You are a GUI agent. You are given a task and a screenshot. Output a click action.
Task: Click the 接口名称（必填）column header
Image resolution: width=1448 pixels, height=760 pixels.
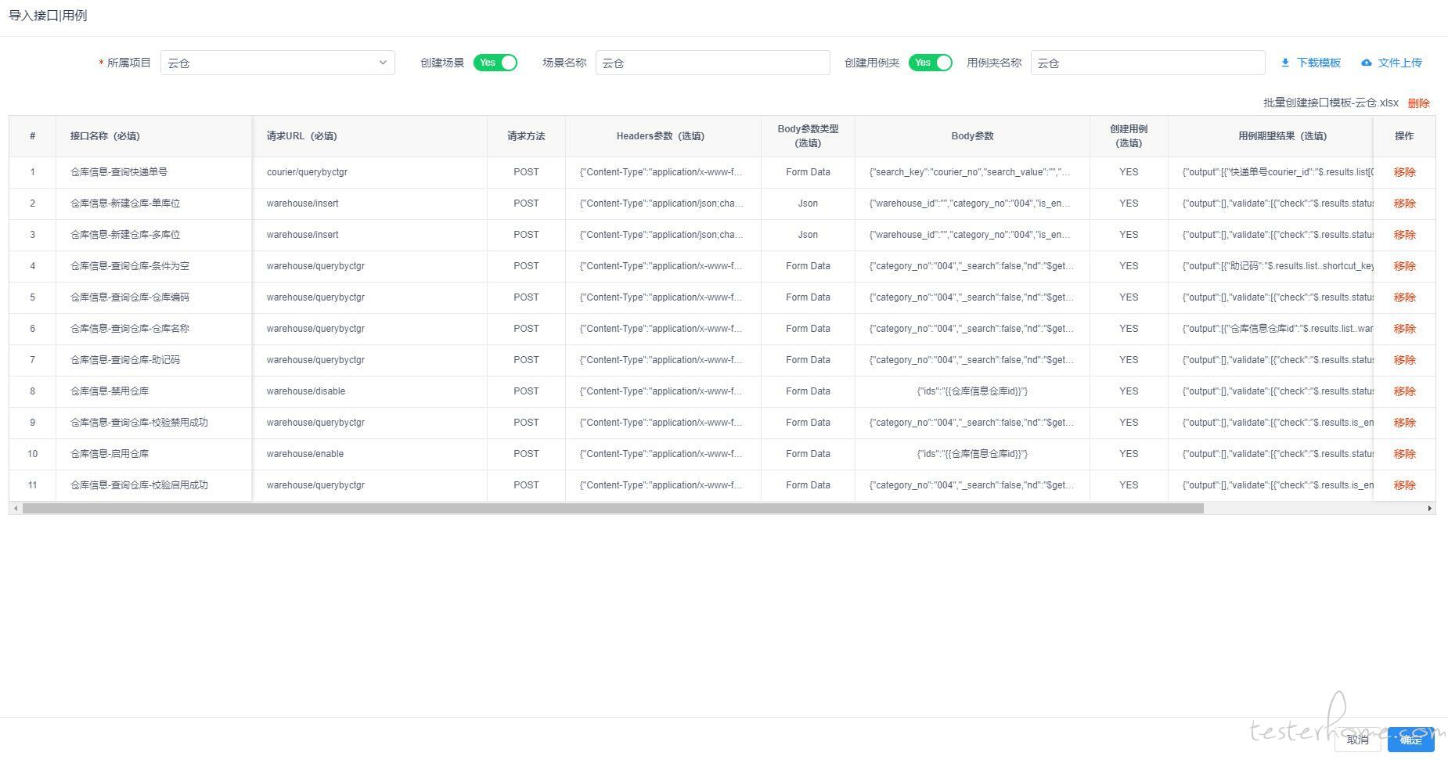click(x=154, y=136)
